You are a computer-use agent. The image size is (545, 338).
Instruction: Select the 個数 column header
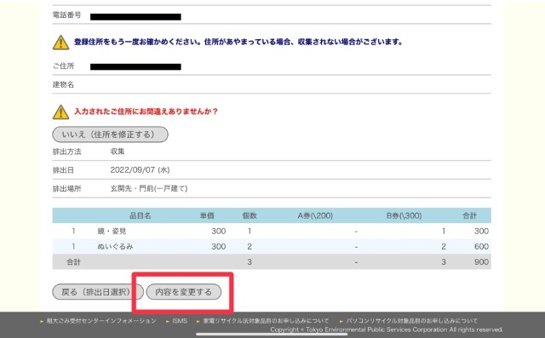[250, 215]
